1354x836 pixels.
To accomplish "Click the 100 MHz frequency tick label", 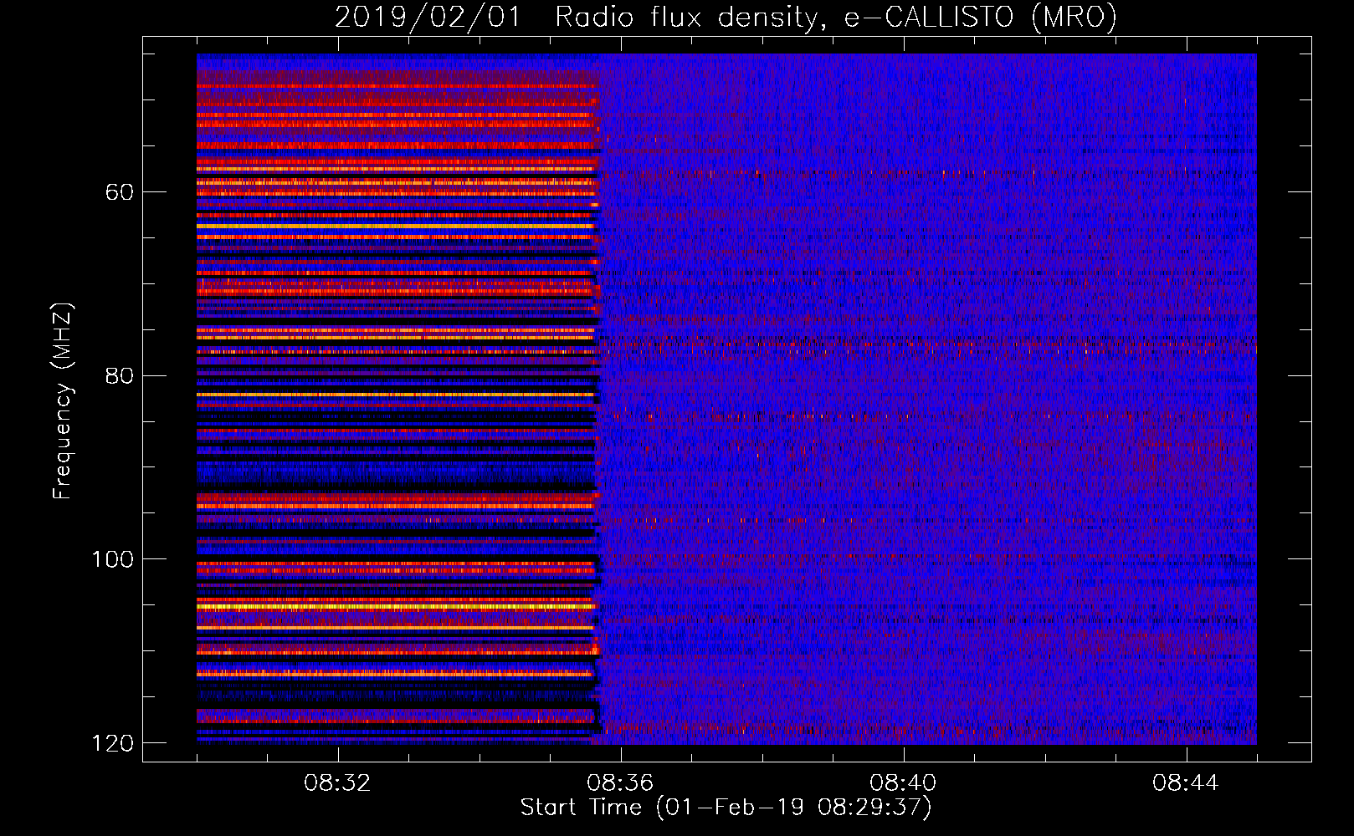I will coord(113,559).
